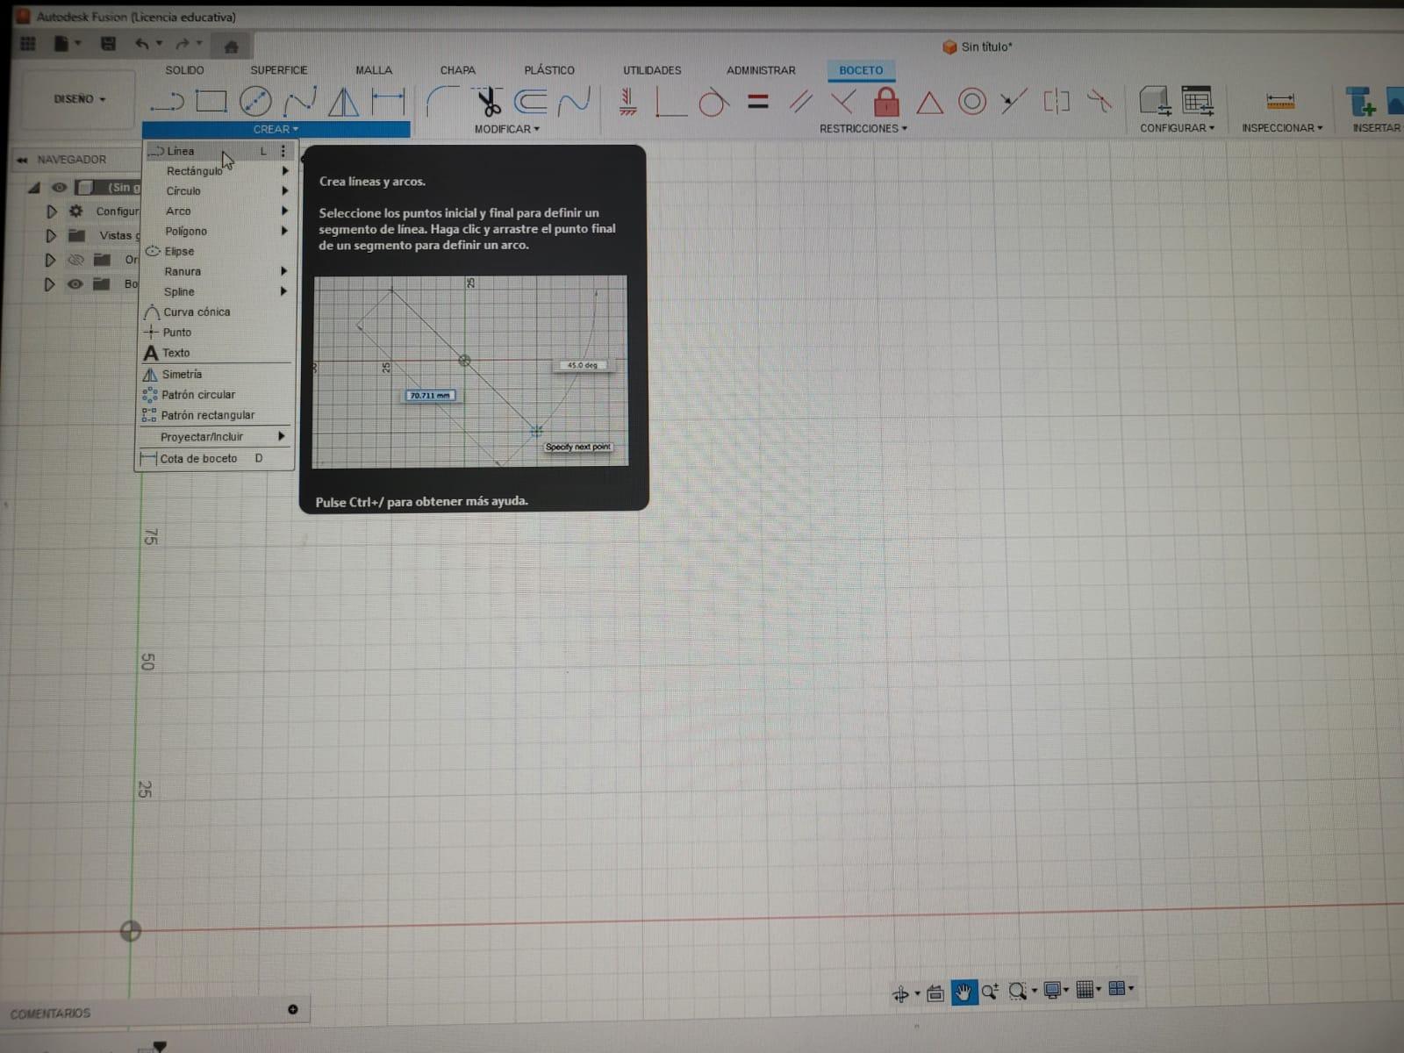
Task: Expand the Bocetos folder in the browser
Action: click(x=49, y=284)
